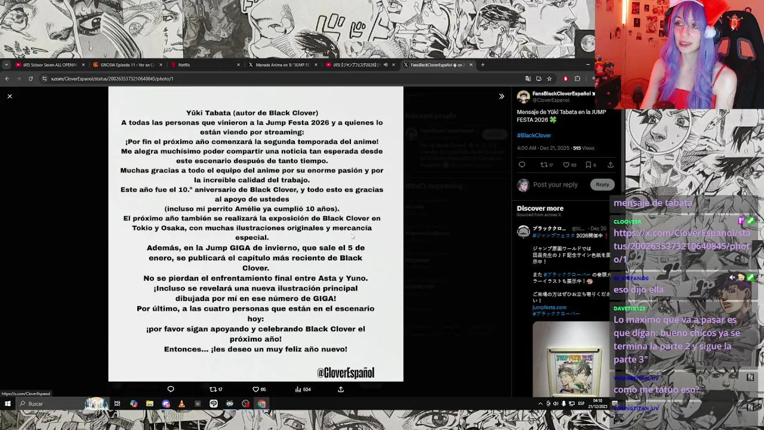Open the system volume icon in tray
The height and width of the screenshot is (430, 764).
[x=556, y=404]
